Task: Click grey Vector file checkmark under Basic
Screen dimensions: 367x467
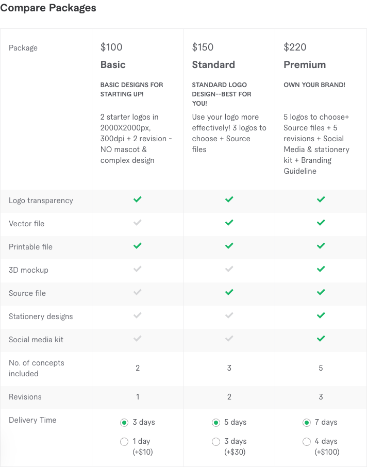Action: (137, 223)
